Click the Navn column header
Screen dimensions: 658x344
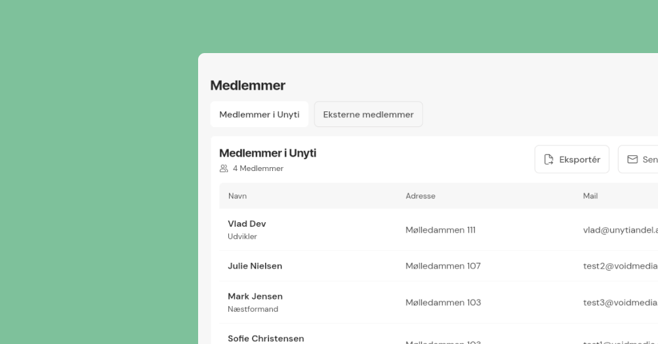coord(237,196)
